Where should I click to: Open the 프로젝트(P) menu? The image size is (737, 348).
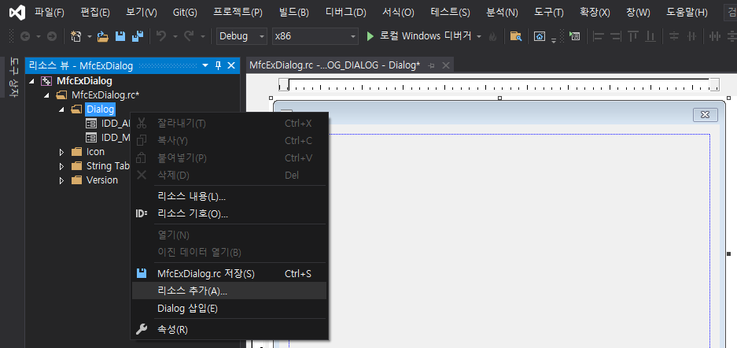coord(238,13)
